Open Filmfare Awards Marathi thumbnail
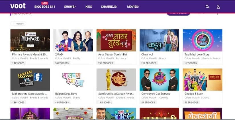Image resolution: width=235 pixels, height=120 pixels. pyautogui.click(x=30, y=40)
